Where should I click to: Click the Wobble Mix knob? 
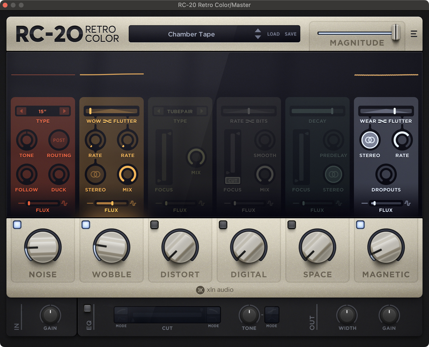(x=127, y=174)
